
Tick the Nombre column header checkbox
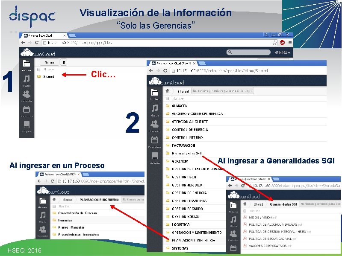(38, 70)
